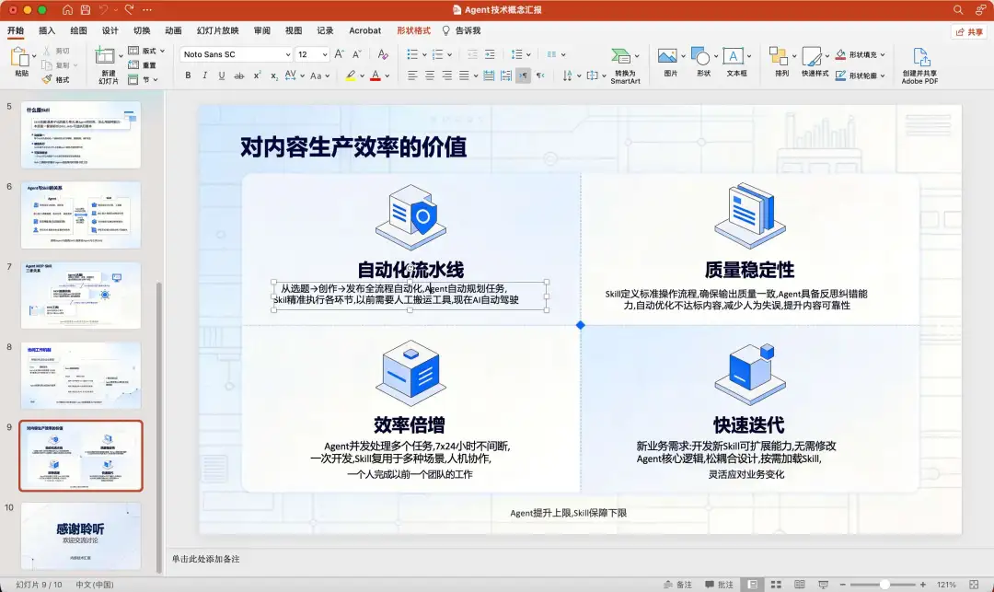The image size is (994, 592).
Task: Click the Format Painter (格式) brush icon
Action: point(48,79)
